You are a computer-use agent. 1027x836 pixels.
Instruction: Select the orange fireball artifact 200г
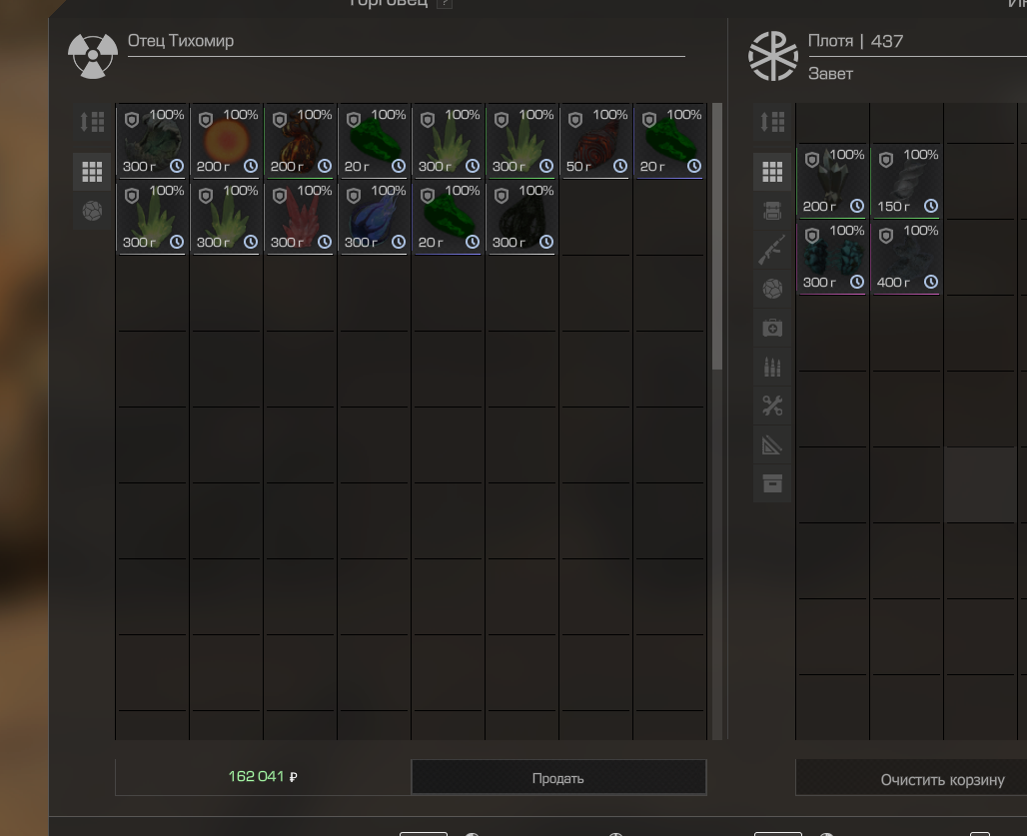[x=227, y=140]
